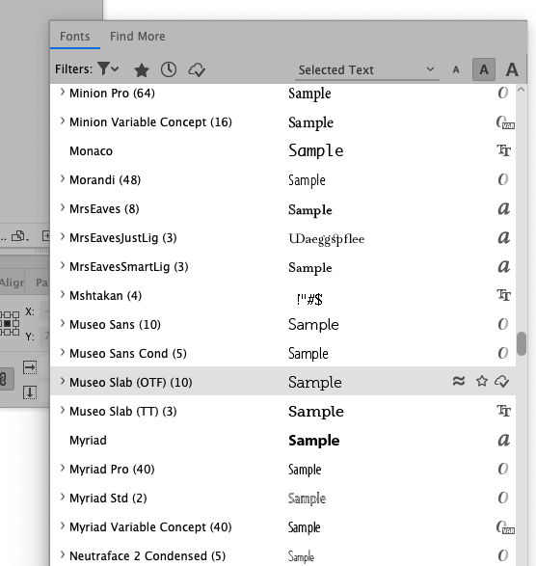Click the OpenType icon on Minion Pro row

[503, 93]
